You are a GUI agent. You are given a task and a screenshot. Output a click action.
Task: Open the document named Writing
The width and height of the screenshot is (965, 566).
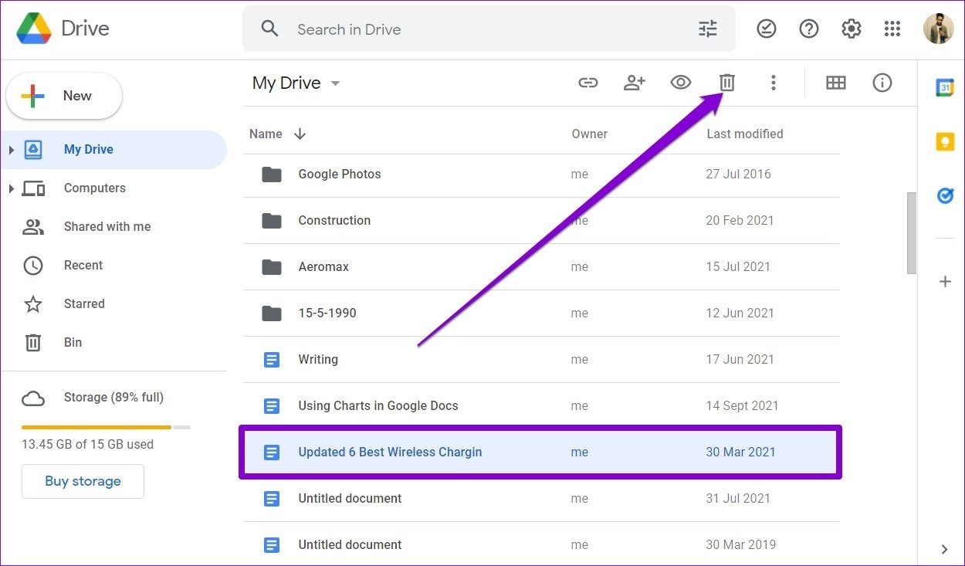coord(318,359)
